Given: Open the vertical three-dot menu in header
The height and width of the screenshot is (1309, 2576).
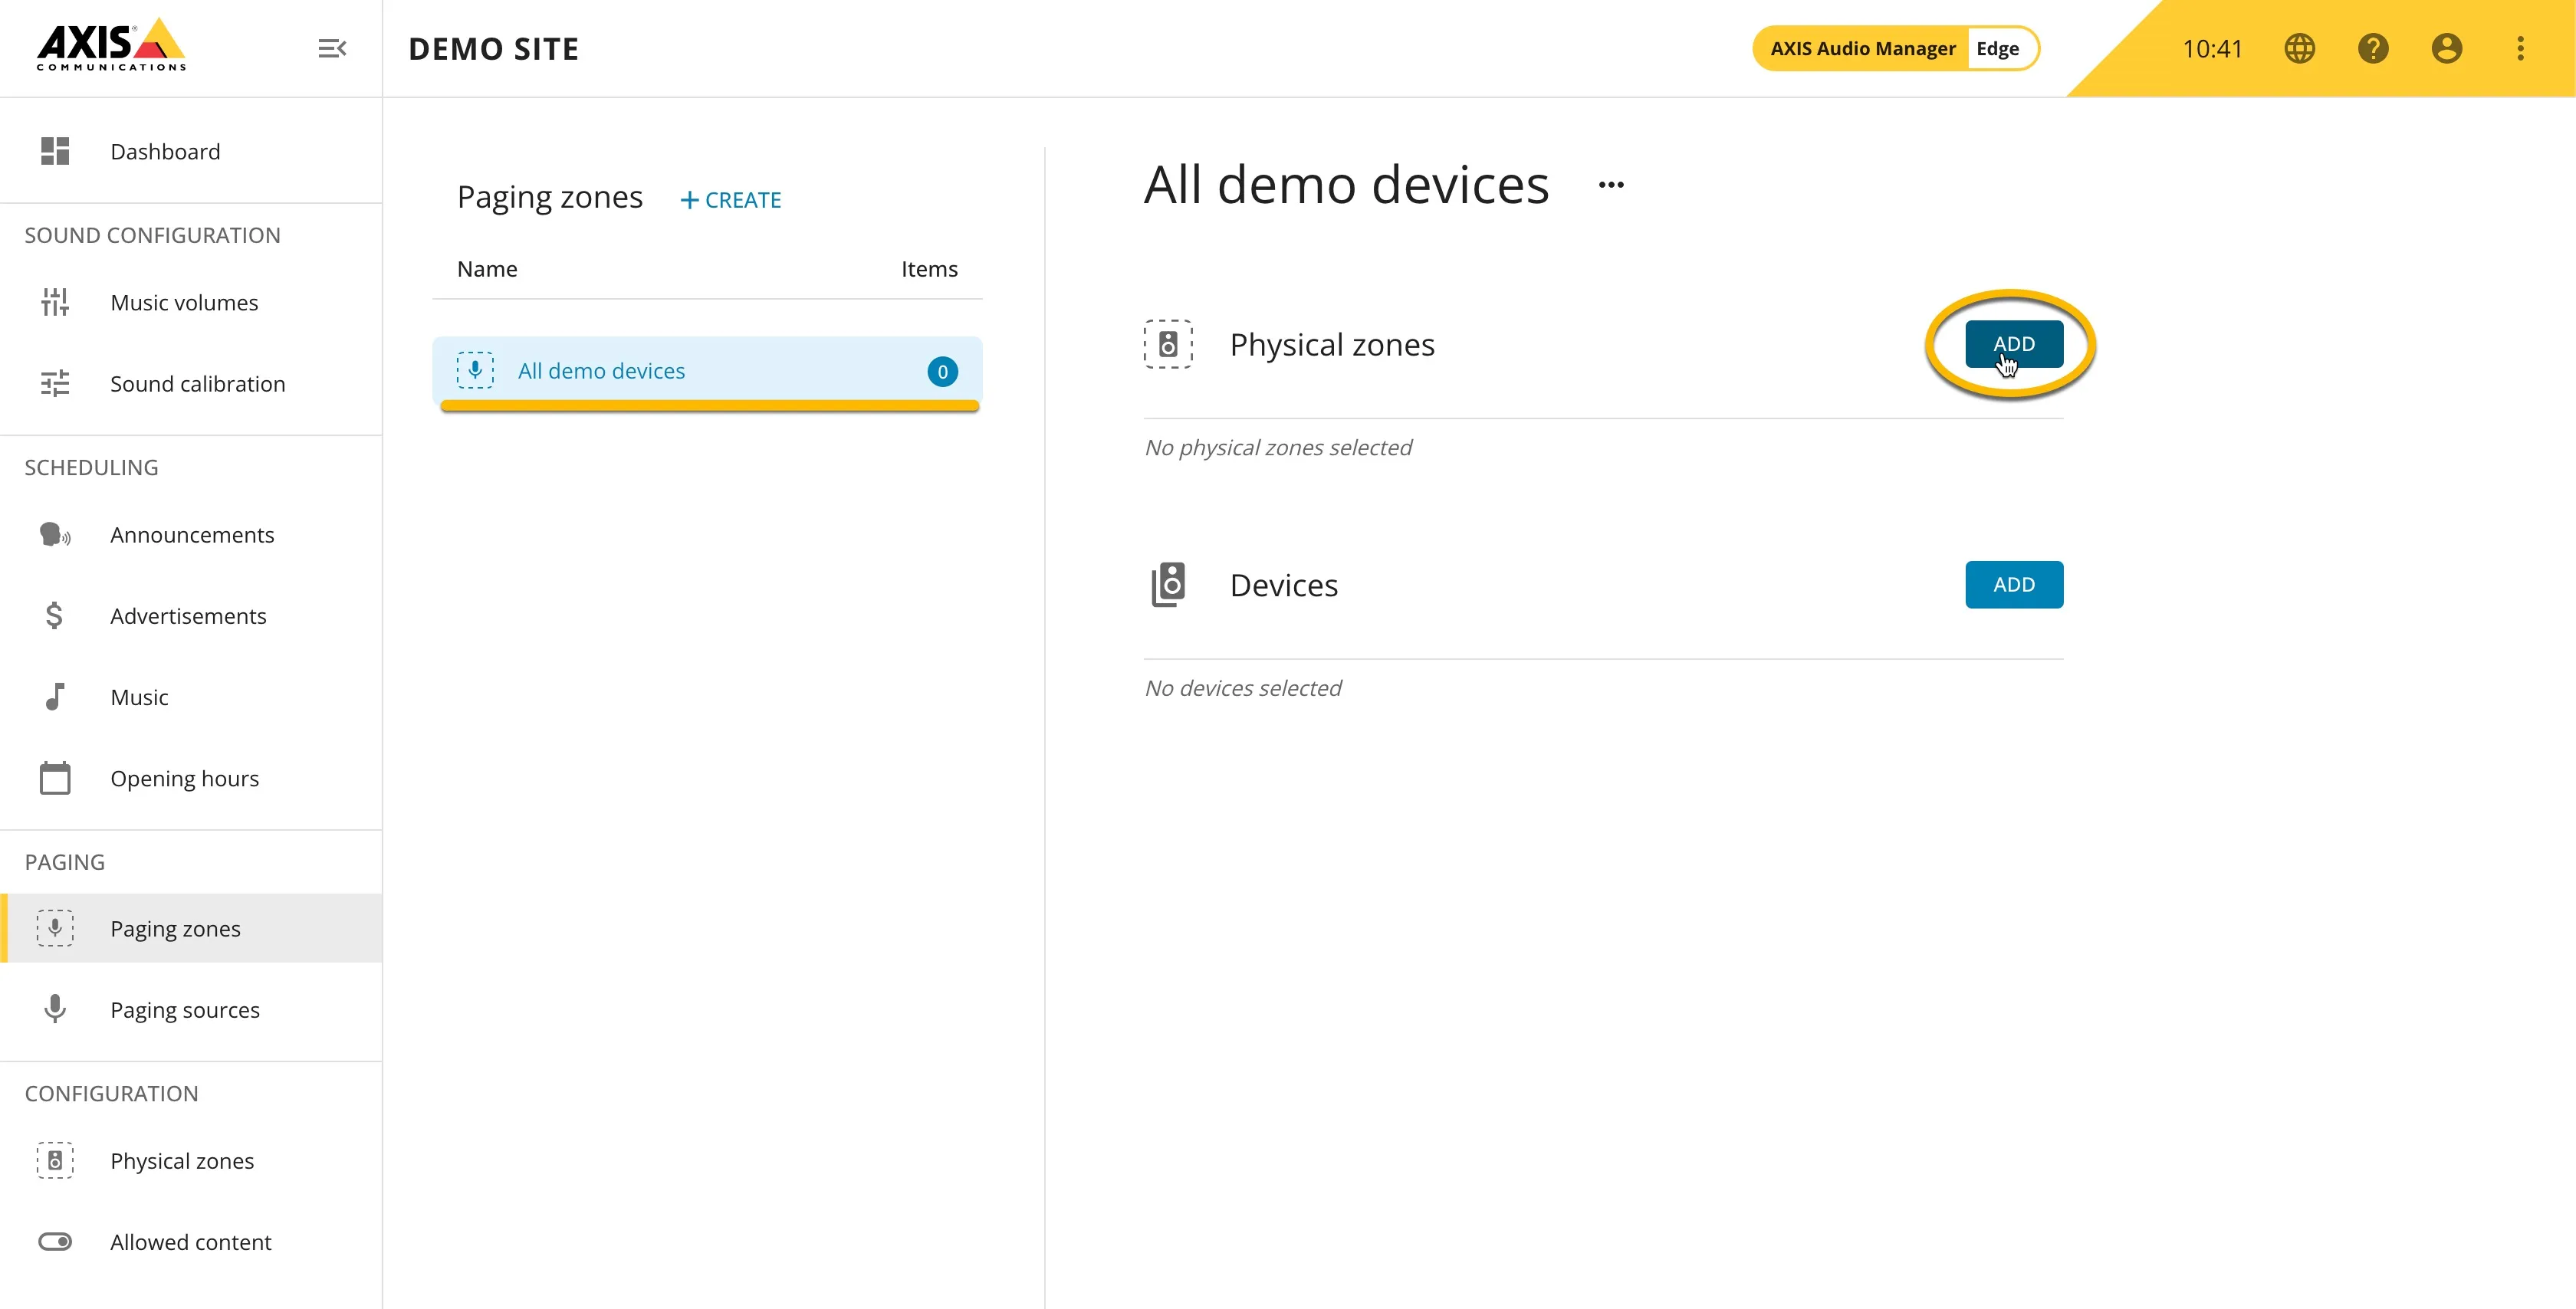Looking at the screenshot, I should tap(2520, 48).
